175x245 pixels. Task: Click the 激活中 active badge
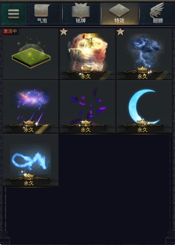pos(10,31)
